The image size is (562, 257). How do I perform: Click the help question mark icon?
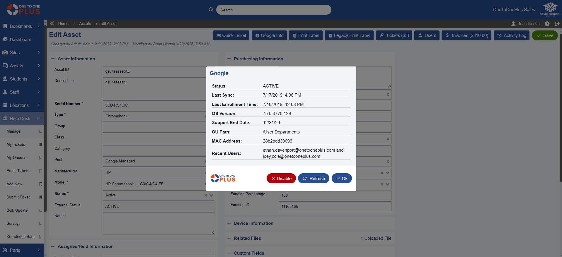click(x=547, y=24)
